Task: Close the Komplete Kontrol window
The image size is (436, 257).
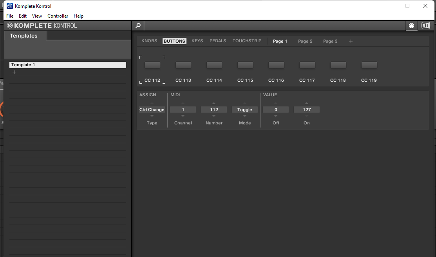Action: 425,6
